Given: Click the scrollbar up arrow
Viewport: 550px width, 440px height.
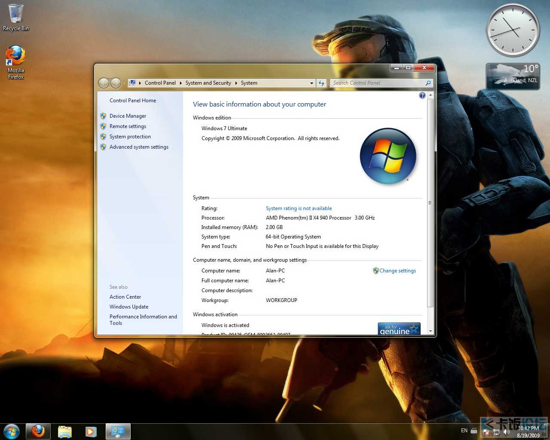Looking at the screenshot, I should pyautogui.click(x=430, y=95).
